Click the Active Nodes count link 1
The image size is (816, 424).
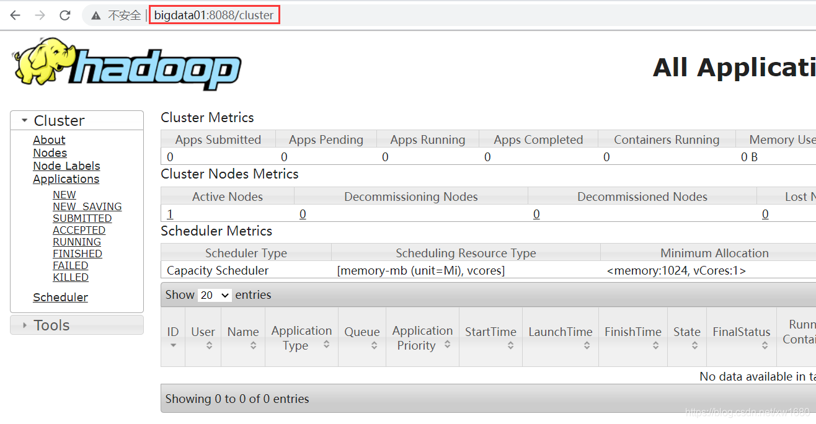point(170,214)
